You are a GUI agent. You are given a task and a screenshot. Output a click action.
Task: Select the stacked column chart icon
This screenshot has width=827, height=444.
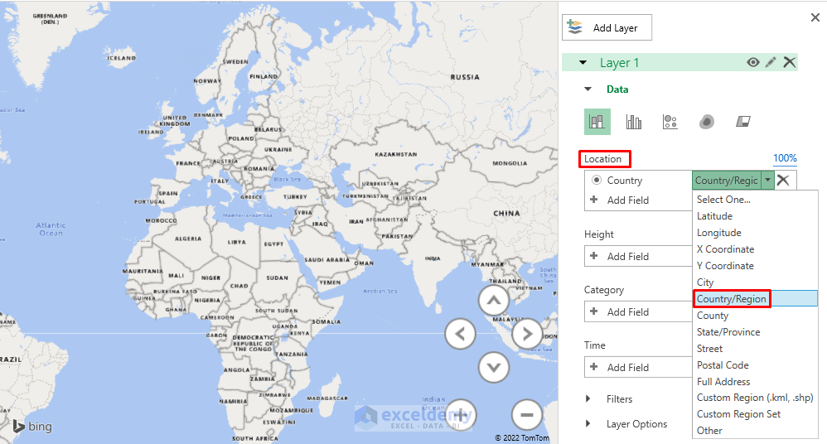point(597,122)
